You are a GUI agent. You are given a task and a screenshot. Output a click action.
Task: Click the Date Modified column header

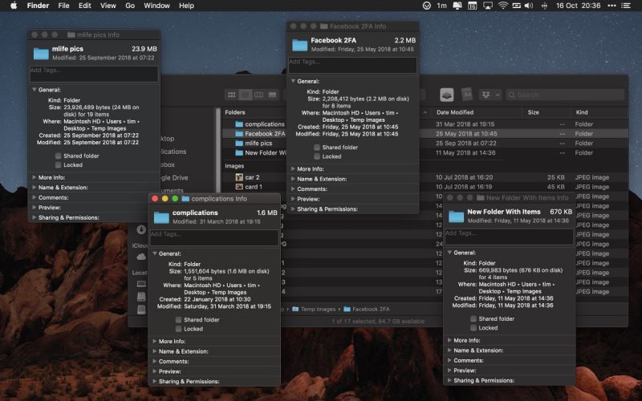[455, 112]
